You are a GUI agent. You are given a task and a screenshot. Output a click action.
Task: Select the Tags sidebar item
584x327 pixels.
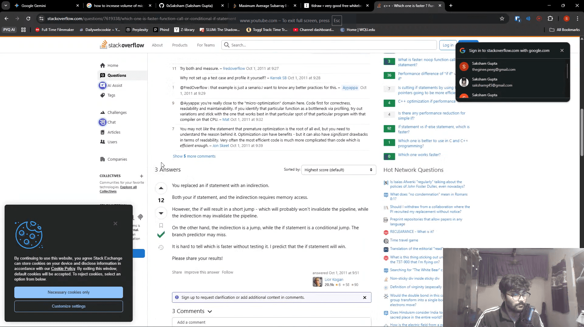point(111,95)
